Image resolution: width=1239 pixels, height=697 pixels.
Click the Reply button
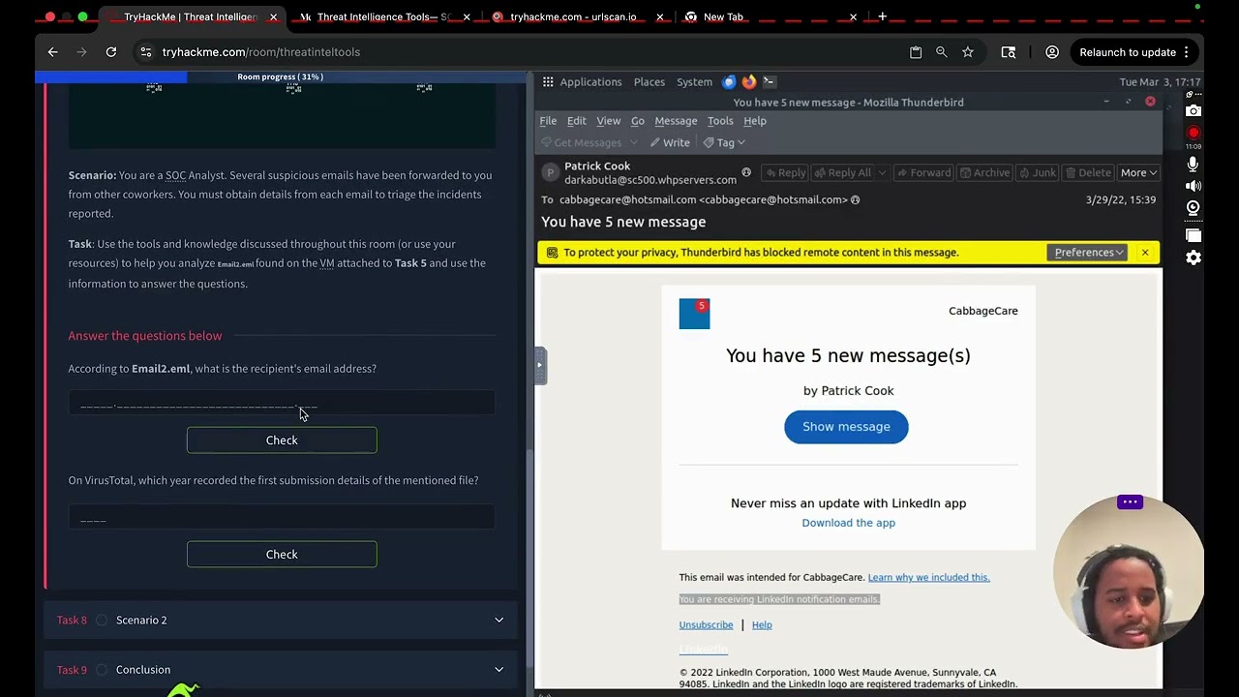[x=784, y=172]
